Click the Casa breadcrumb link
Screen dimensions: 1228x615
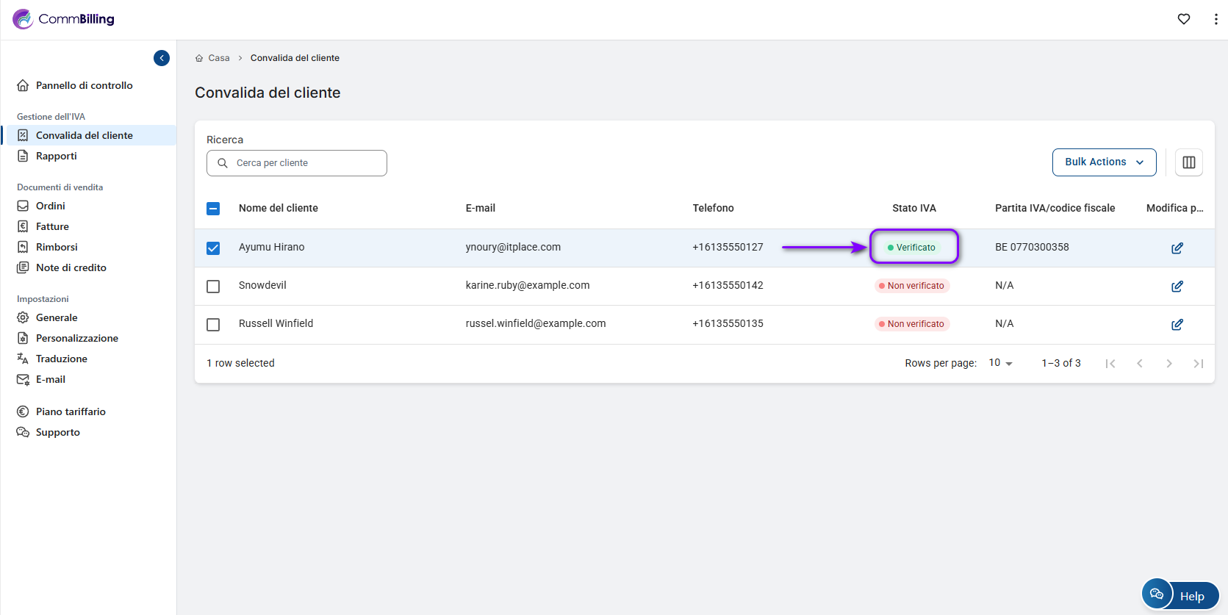[218, 58]
